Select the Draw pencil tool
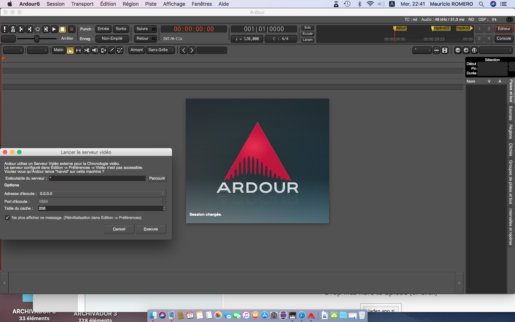Screen dimensions: 515x322 click(112, 50)
